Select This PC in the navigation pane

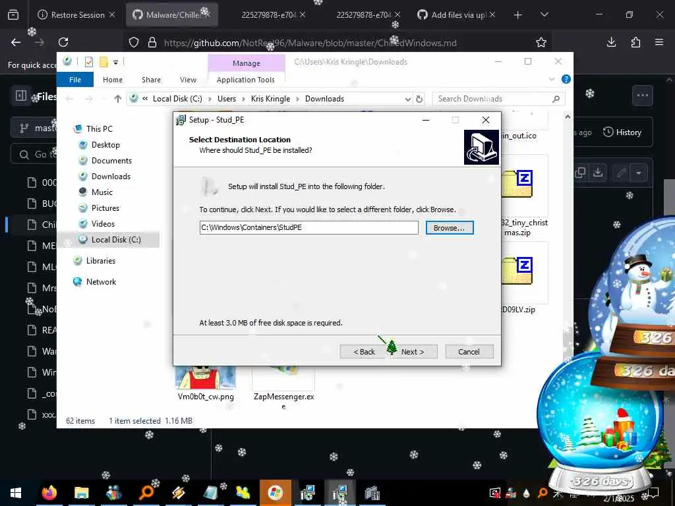pos(99,128)
